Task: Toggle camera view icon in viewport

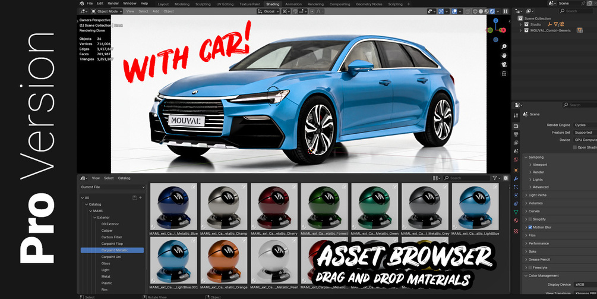Action: (504, 64)
